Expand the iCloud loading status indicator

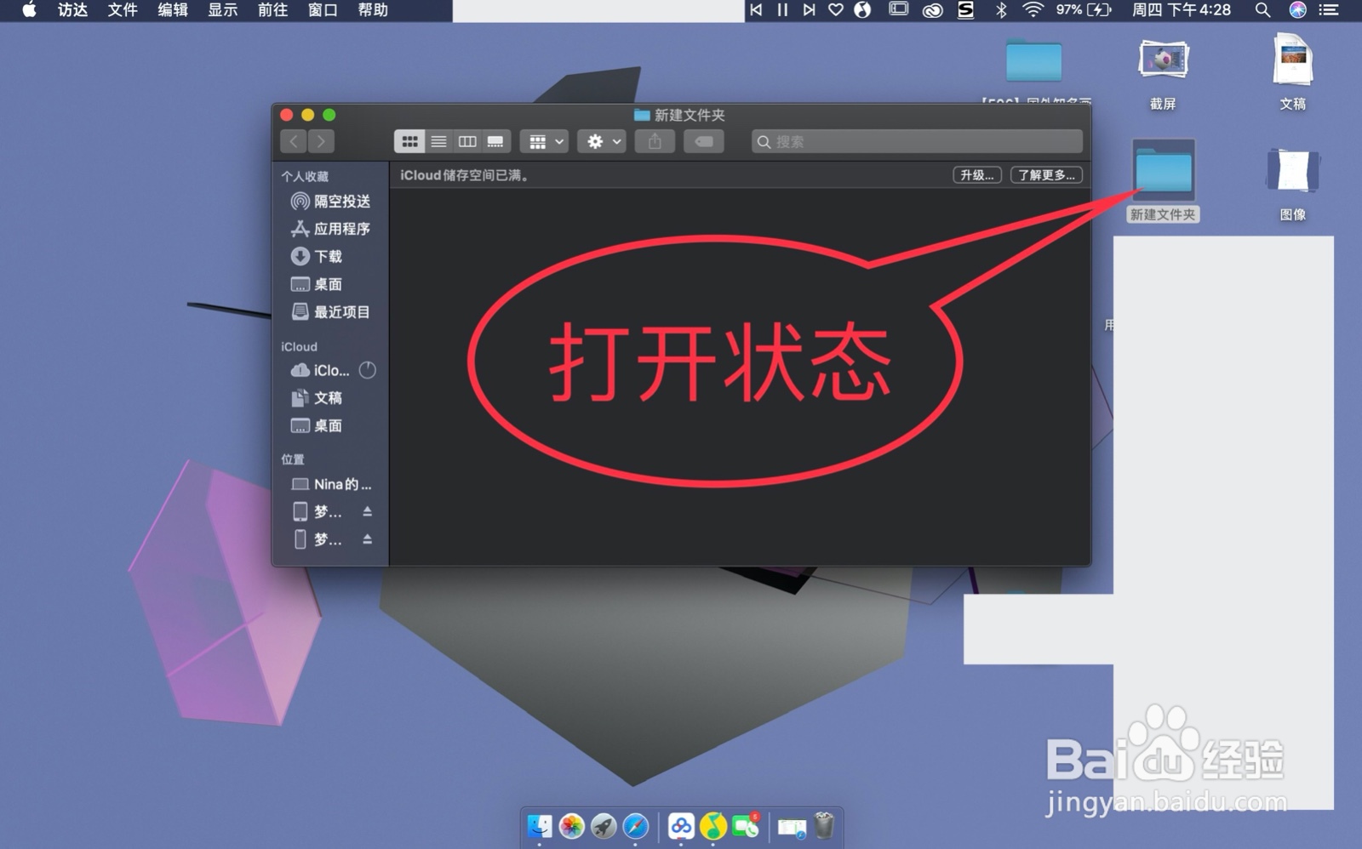366,370
